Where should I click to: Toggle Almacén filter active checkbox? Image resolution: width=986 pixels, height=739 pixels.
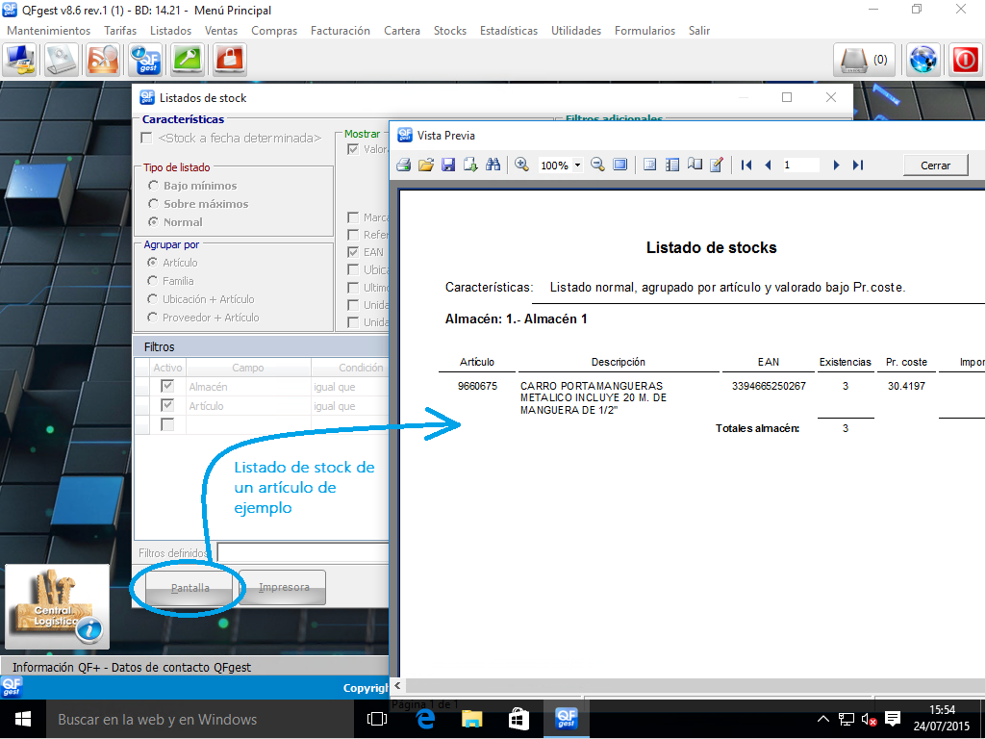point(167,386)
